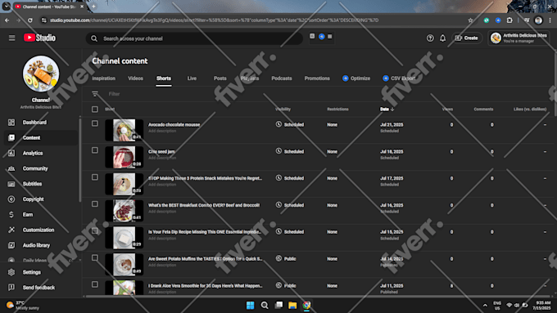This screenshot has height=313, width=557.
Task: Open Public visibility for Sweet Potato Muffins
Action: [286, 259]
